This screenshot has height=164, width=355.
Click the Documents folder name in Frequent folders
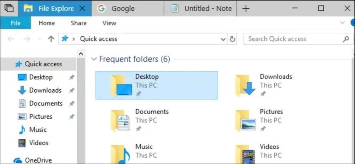(x=152, y=112)
